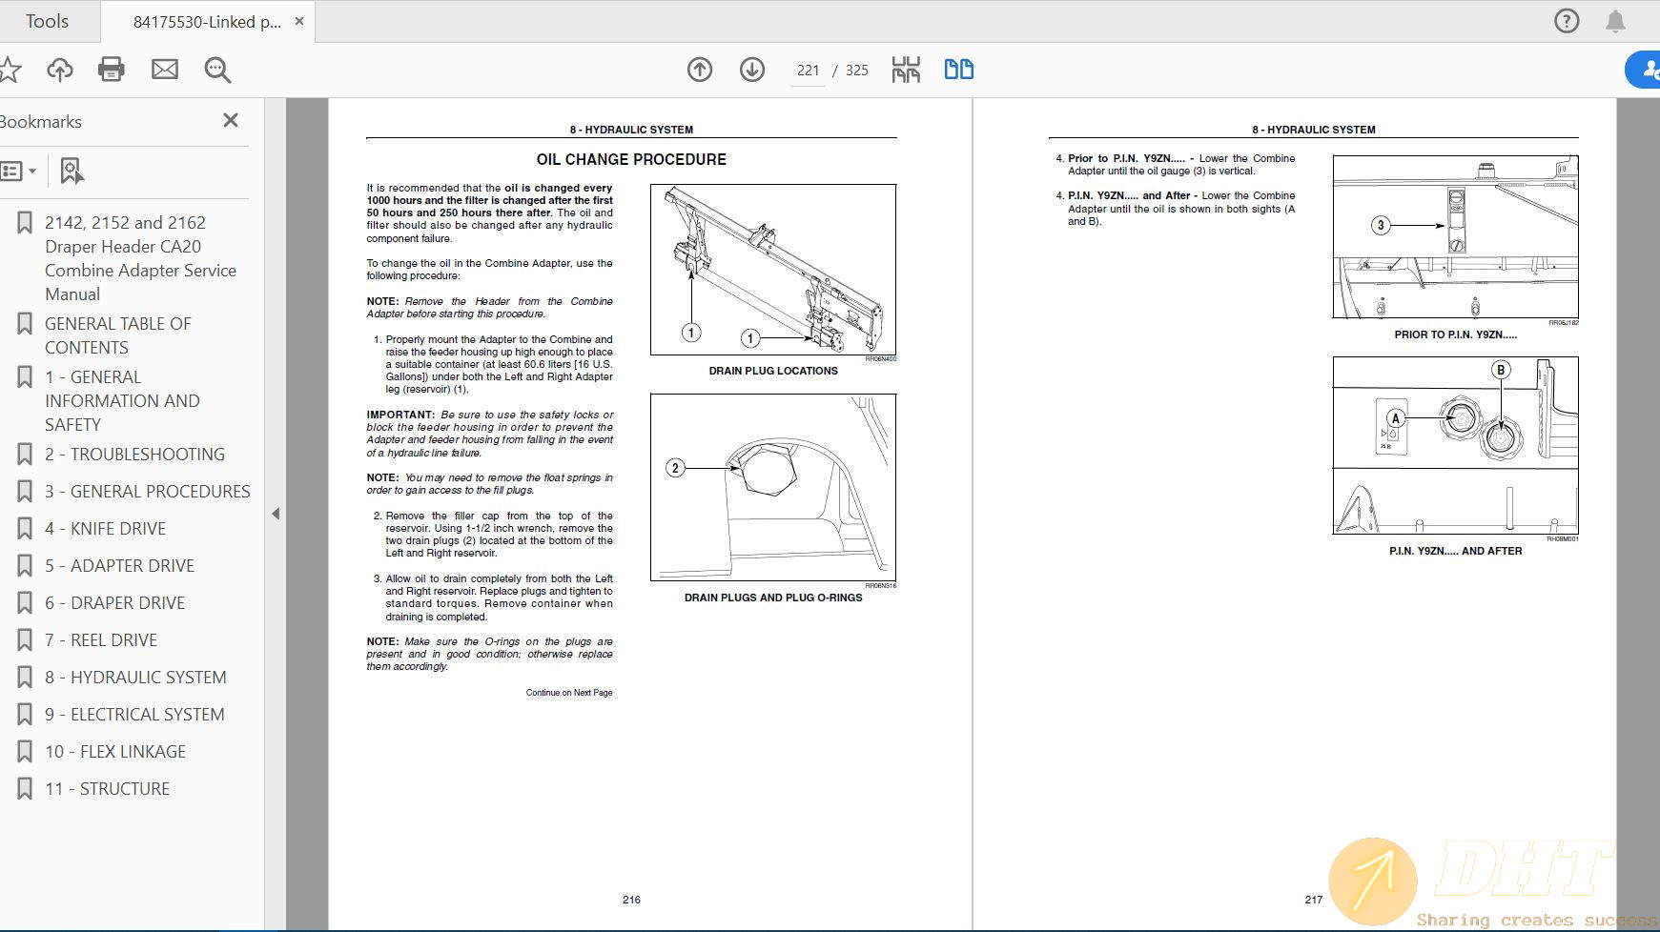Jump to the 4 - KNIFE DRIVE section
The height and width of the screenshot is (932, 1660).
point(107,528)
